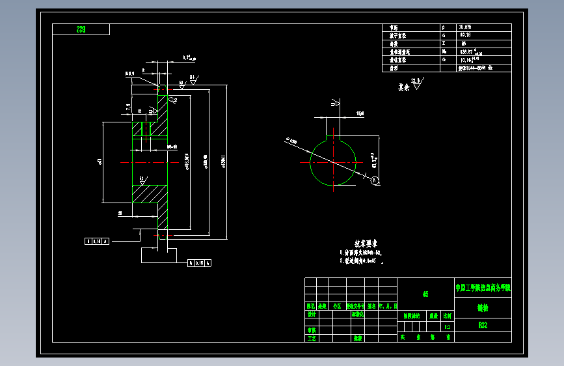Viewport: 564px width, 366px height.
Task: Select the symbol p cell in the parameter table
Action: pos(448,27)
